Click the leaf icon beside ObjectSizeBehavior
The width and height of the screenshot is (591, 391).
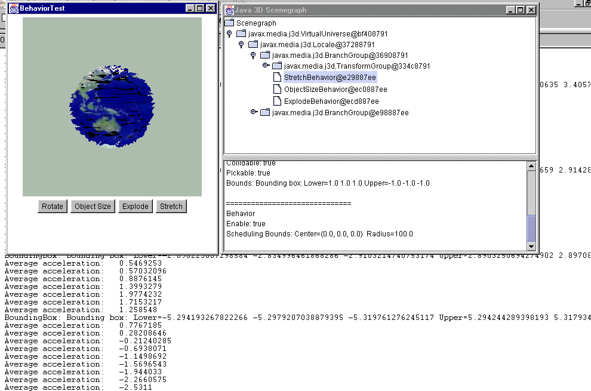point(276,88)
